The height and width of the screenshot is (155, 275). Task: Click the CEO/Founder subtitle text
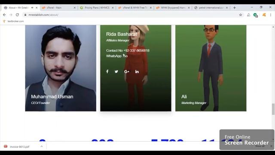(x=40, y=103)
